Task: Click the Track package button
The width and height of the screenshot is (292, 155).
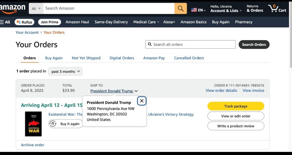Action: pos(236,106)
